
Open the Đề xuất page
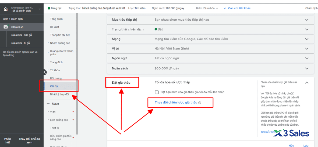click(55, 27)
